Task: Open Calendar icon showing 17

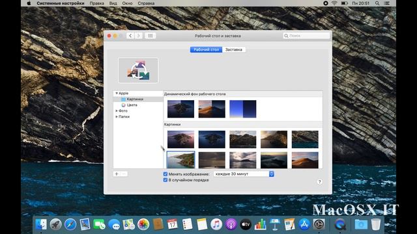Action: 173,224
